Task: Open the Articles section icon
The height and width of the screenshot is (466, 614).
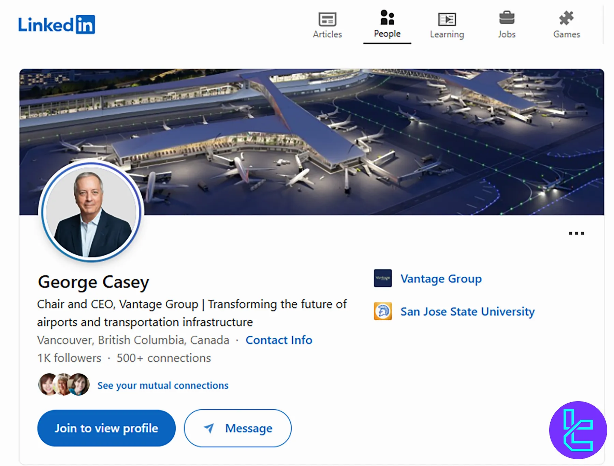Action: (x=327, y=19)
